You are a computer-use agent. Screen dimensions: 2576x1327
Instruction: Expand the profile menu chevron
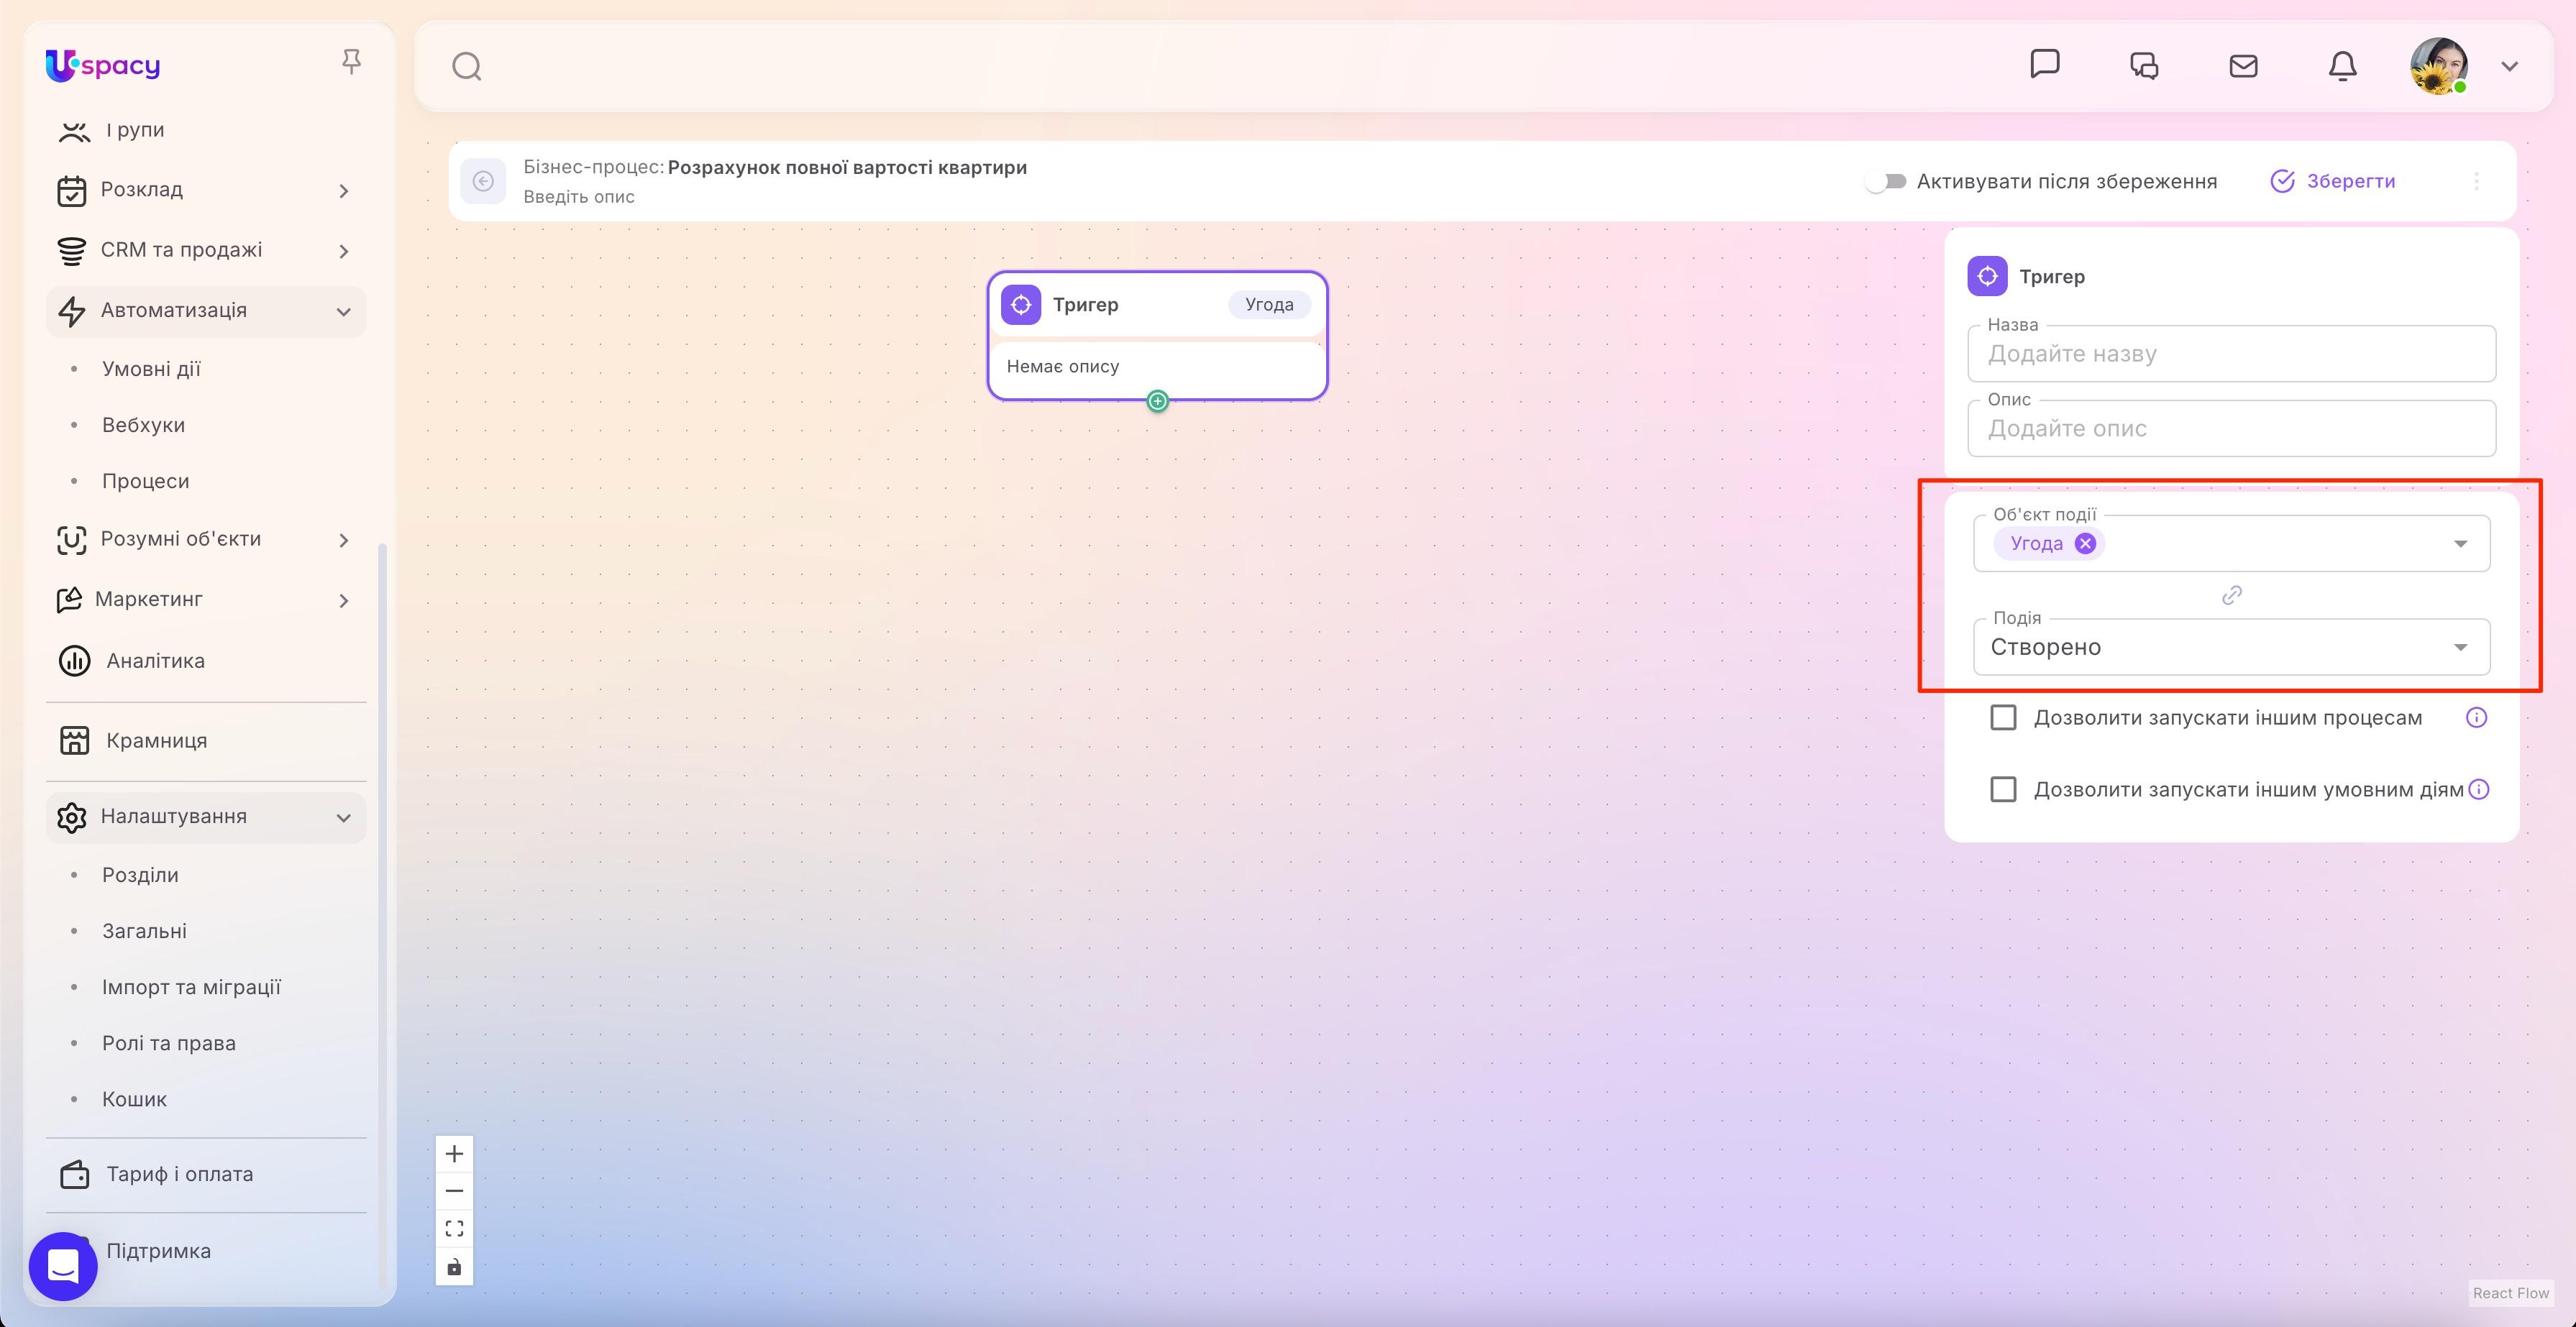point(2509,67)
